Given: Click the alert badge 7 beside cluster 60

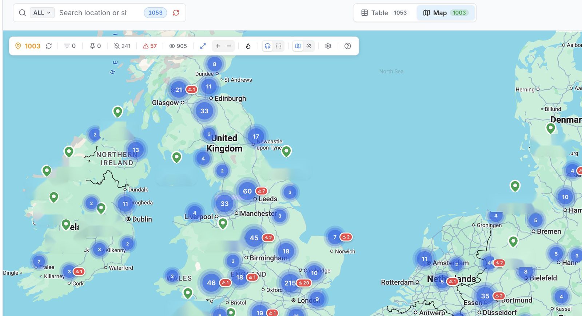Looking at the screenshot, I should pos(262,191).
